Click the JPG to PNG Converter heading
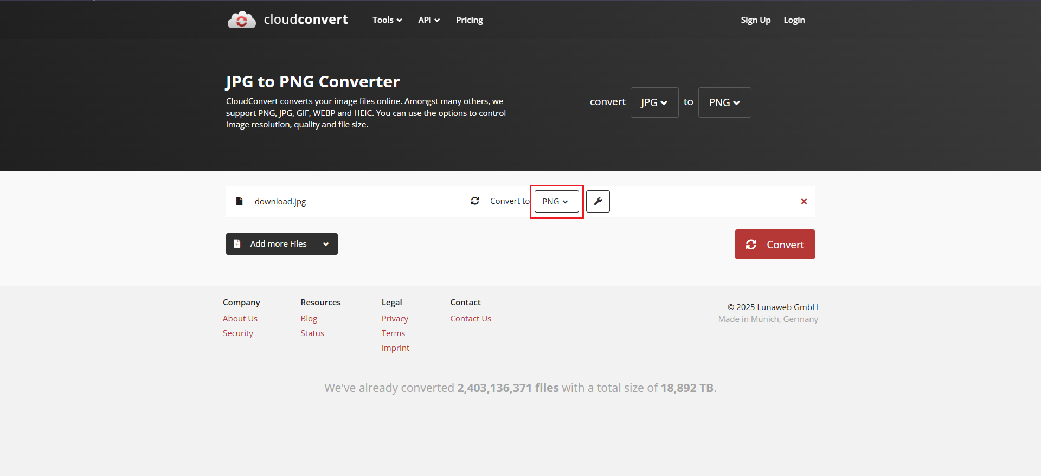1041x476 pixels. pyautogui.click(x=313, y=82)
